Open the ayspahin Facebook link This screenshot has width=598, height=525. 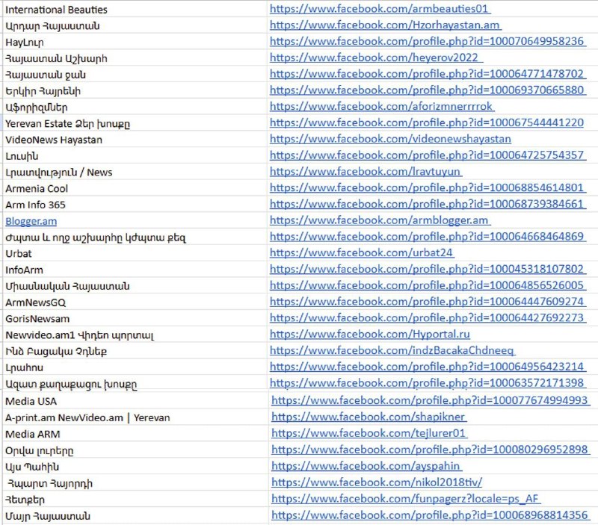click(366, 466)
